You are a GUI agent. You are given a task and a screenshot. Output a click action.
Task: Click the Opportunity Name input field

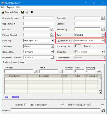39,18
